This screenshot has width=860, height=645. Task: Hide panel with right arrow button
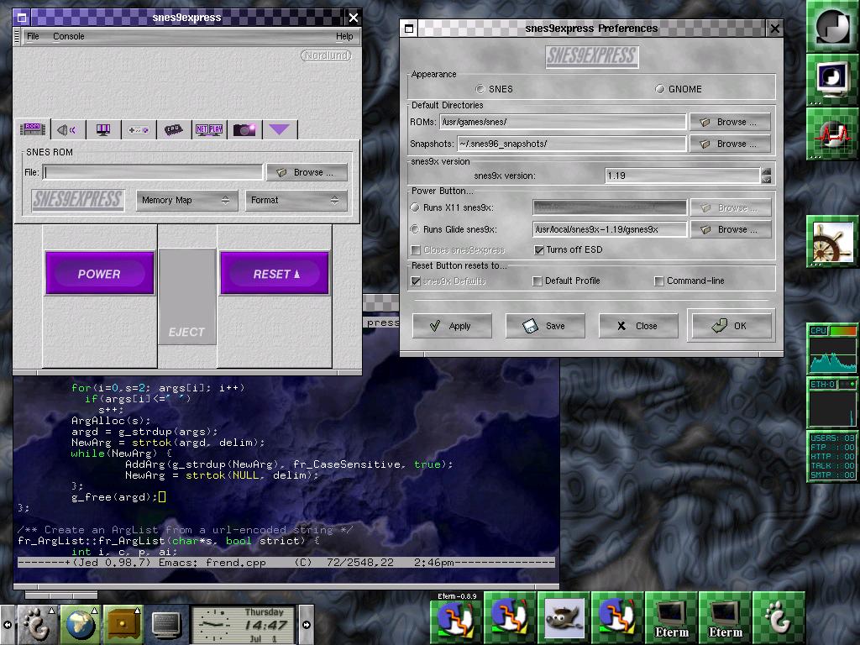tap(306, 624)
